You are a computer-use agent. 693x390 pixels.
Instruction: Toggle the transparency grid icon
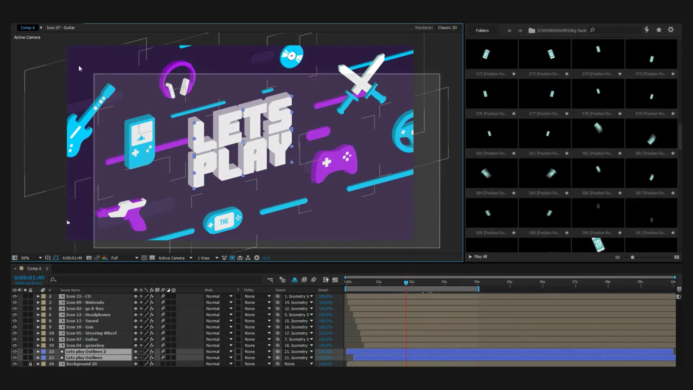pos(152,258)
